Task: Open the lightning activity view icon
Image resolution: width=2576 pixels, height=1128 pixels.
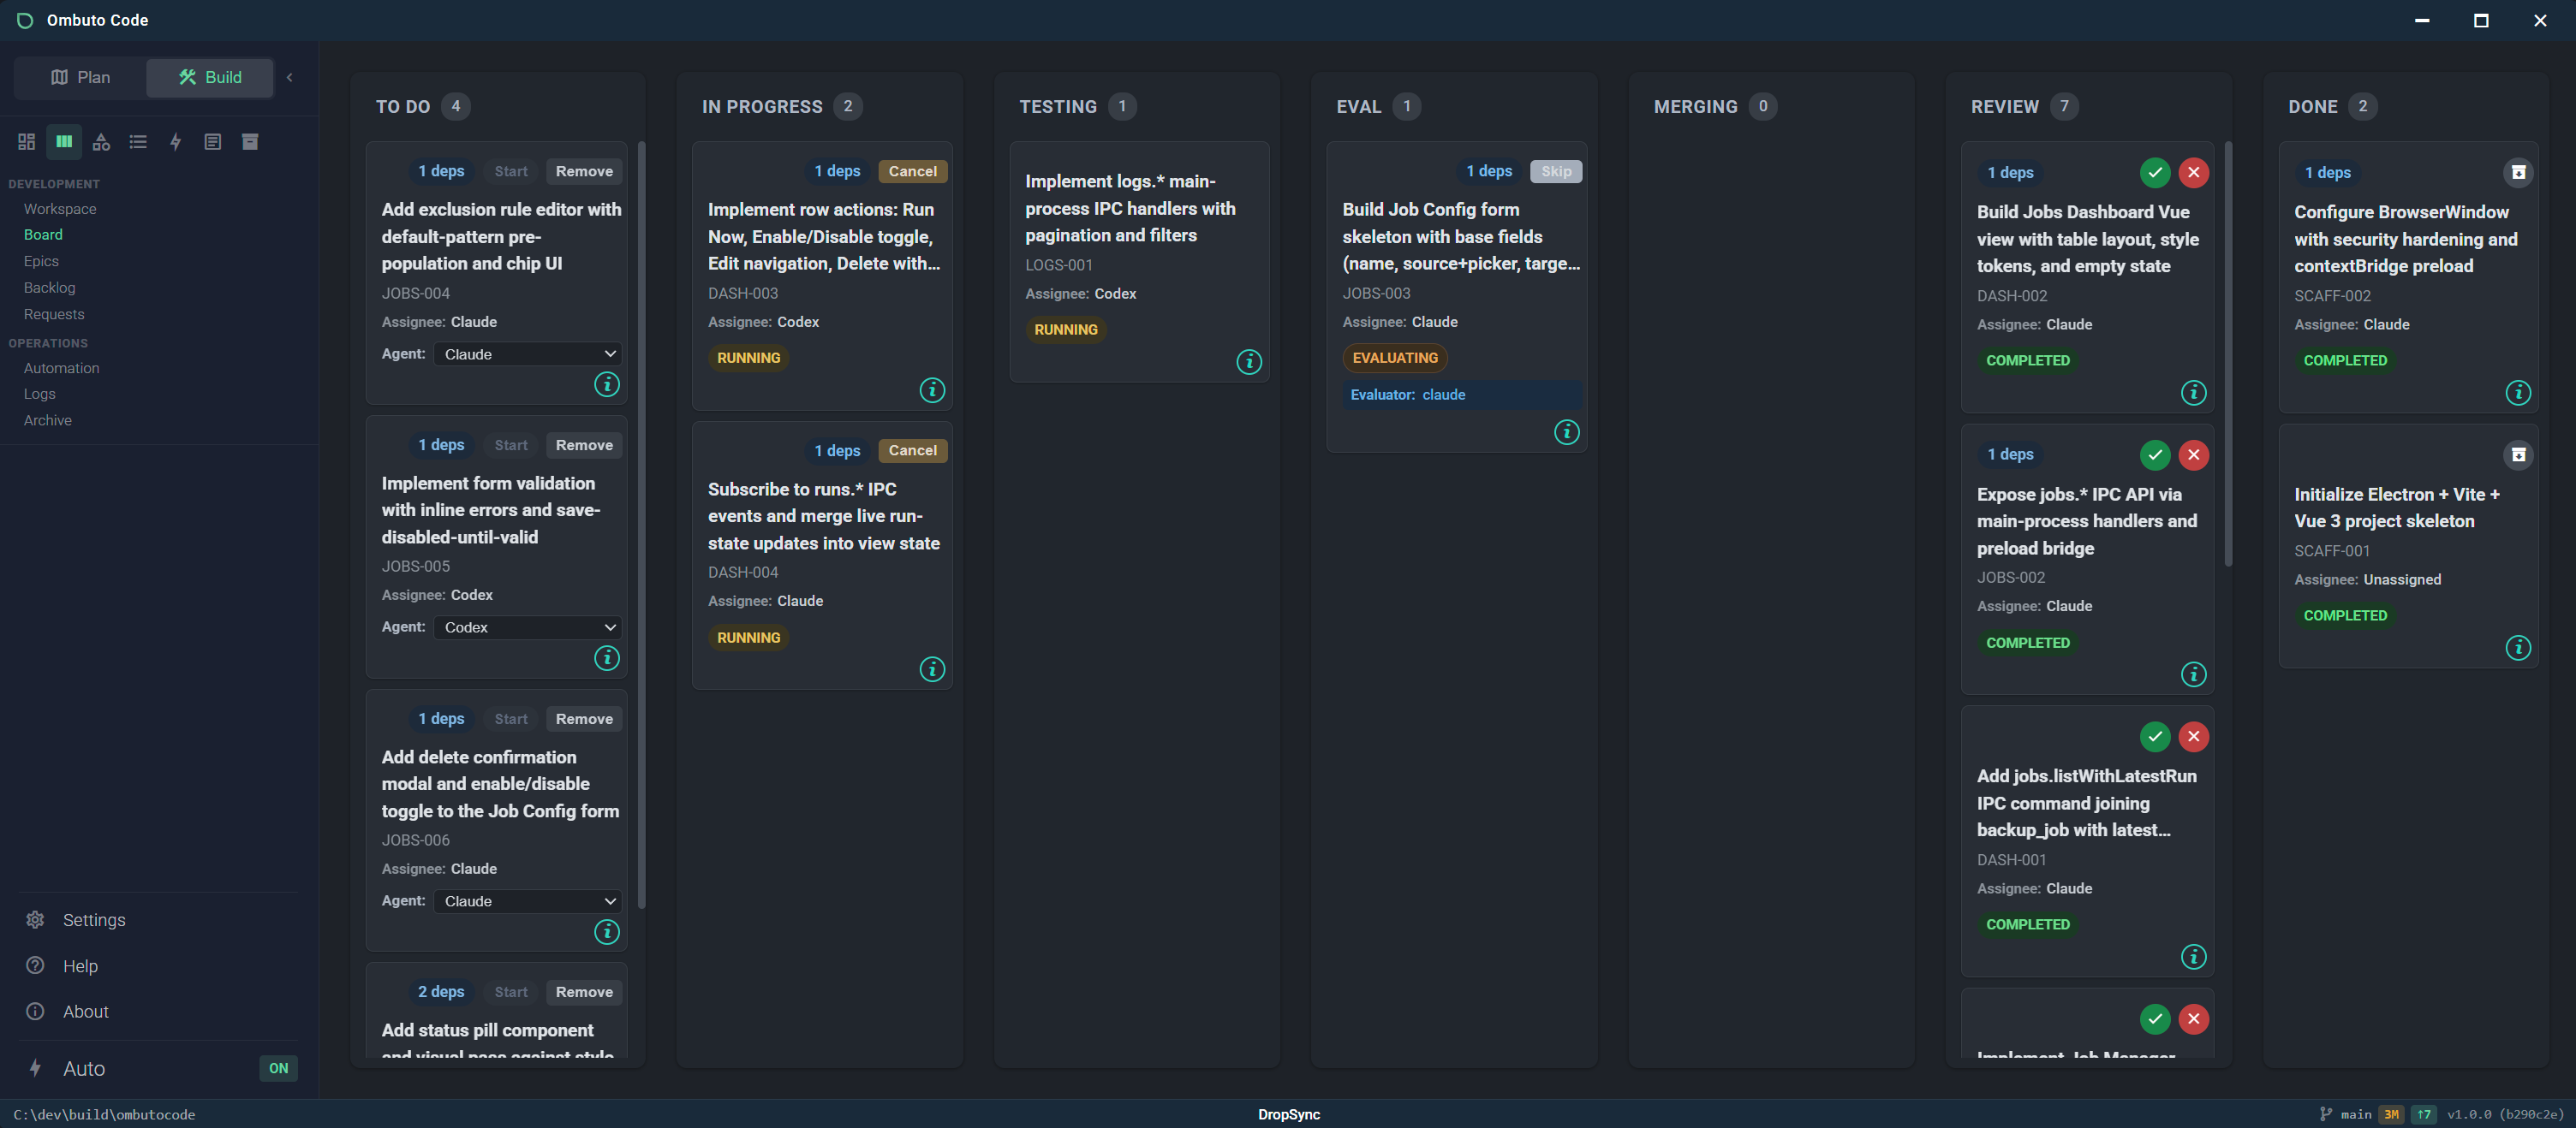Action: [176, 141]
